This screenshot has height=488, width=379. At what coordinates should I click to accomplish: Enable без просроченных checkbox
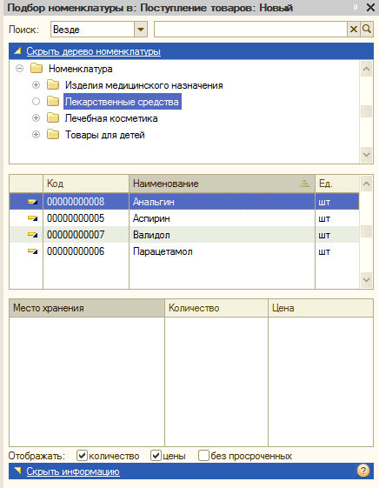coord(203,456)
